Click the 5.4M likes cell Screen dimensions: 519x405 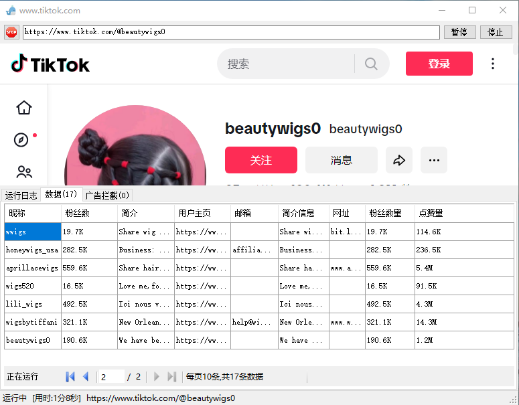(x=464, y=268)
